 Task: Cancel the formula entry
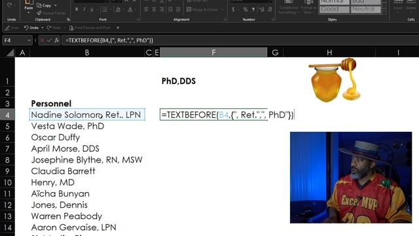click(42, 41)
